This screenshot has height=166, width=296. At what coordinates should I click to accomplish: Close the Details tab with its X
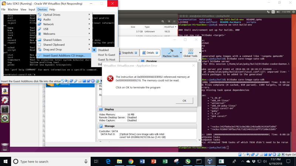(157, 53)
